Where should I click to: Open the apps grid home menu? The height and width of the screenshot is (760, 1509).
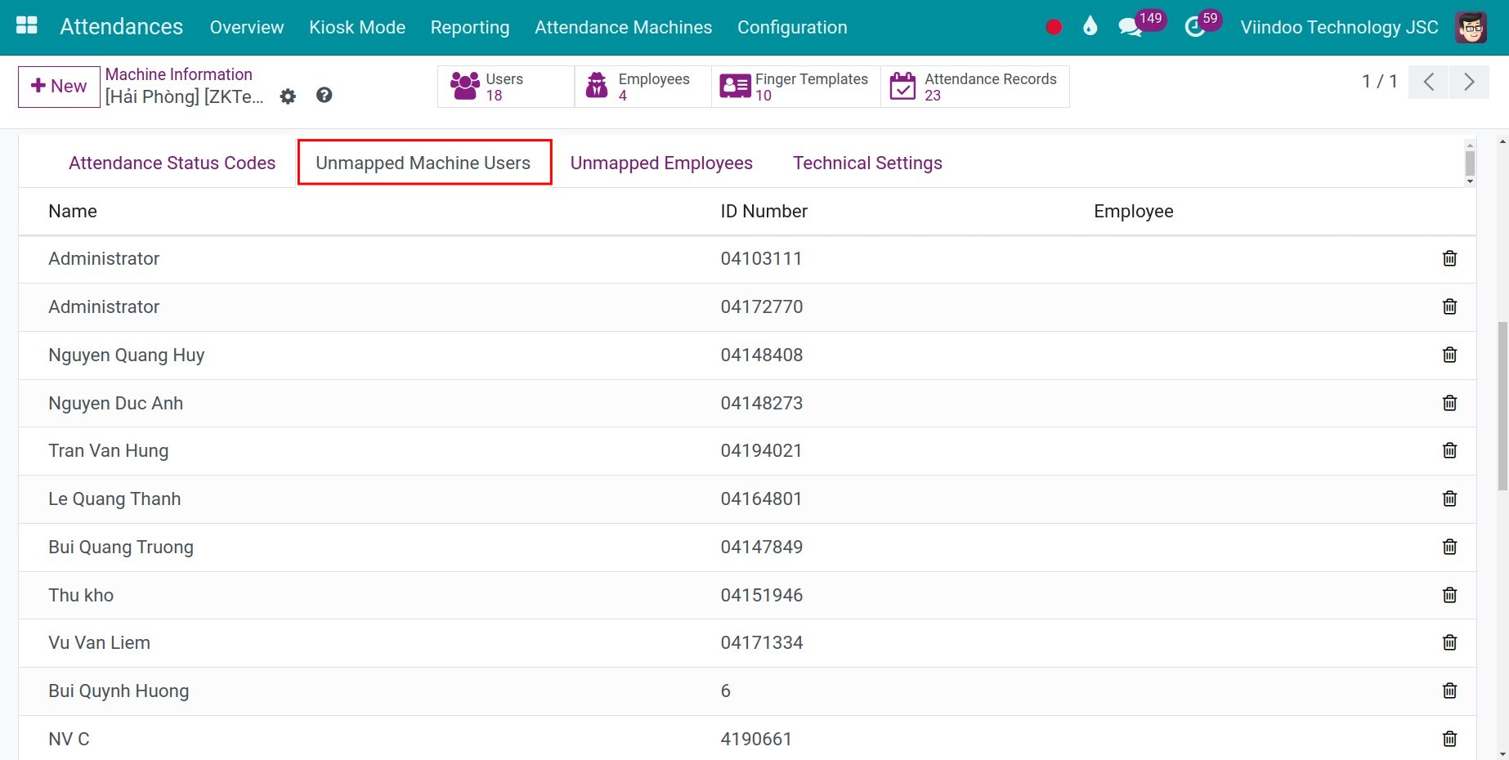click(27, 26)
